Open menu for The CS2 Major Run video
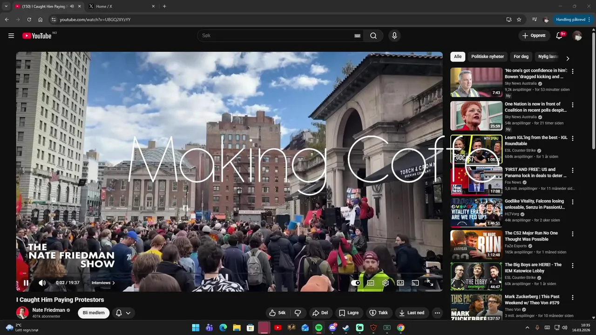The height and width of the screenshot is (335, 596). [x=573, y=234]
